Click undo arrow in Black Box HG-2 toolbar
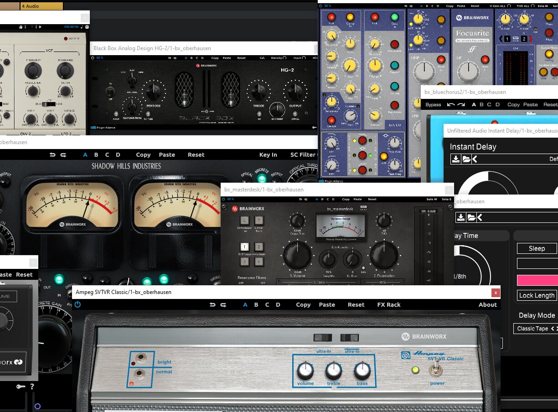 [x=169, y=58]
